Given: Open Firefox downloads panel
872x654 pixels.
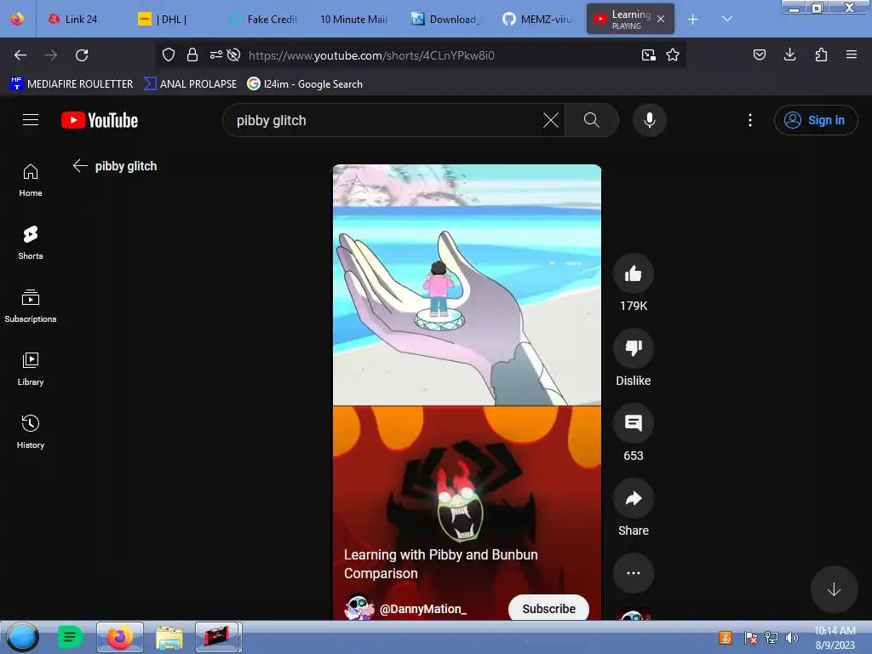Looking at the screenshot, I should click(789, 54).
